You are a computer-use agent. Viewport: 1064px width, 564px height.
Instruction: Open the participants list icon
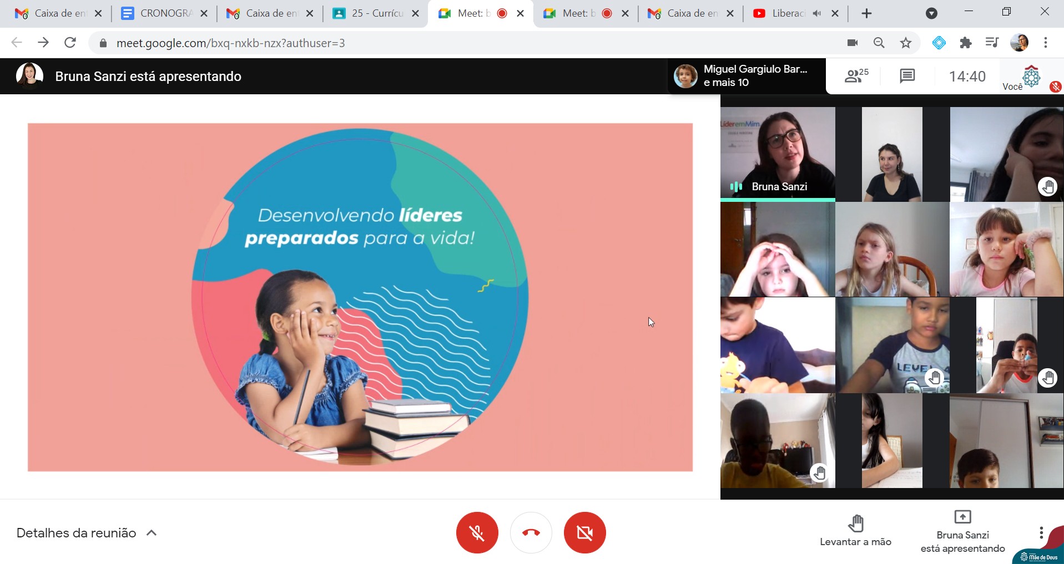(x=855, y=76)
